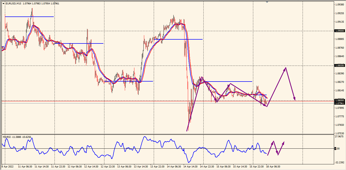Click the highlighted 1.08500 price level label

[x=340, y=66]
